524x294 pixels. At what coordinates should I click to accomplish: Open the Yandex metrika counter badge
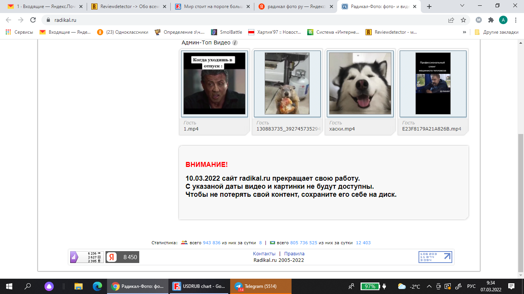click(122, 257)
